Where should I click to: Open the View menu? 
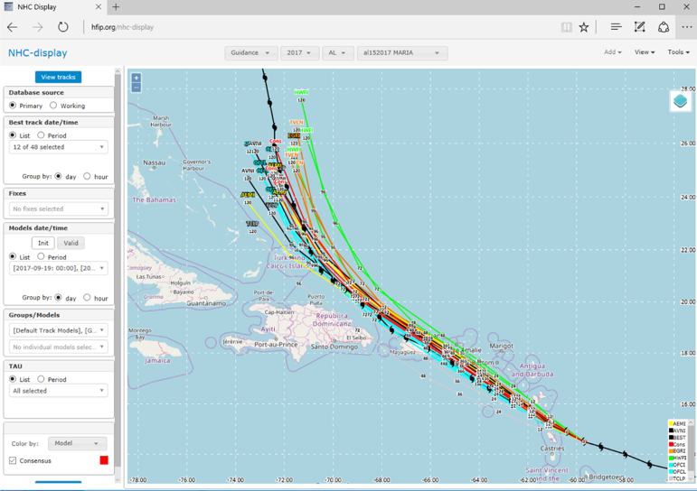click(644, 52)
